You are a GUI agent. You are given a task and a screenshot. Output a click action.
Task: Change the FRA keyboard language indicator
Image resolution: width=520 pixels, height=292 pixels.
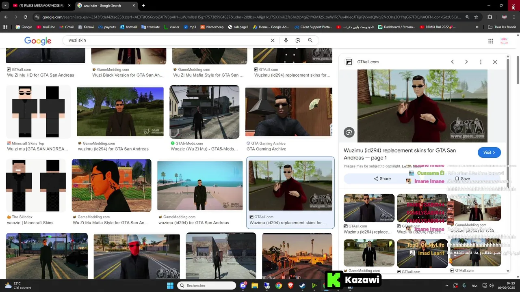point(474,286)
